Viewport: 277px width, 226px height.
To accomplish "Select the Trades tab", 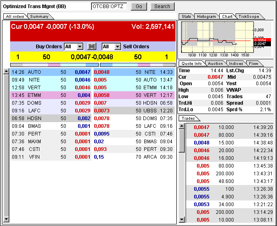I will click(188, 118).
